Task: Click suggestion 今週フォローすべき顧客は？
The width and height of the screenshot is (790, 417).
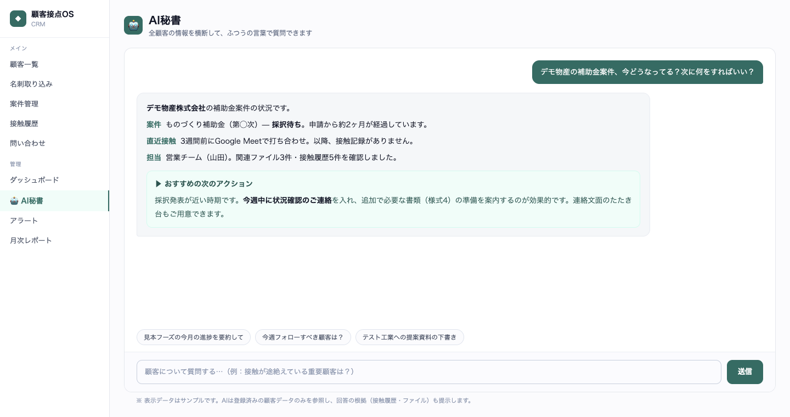Action: pyautogui.click(x=303, y=337)
